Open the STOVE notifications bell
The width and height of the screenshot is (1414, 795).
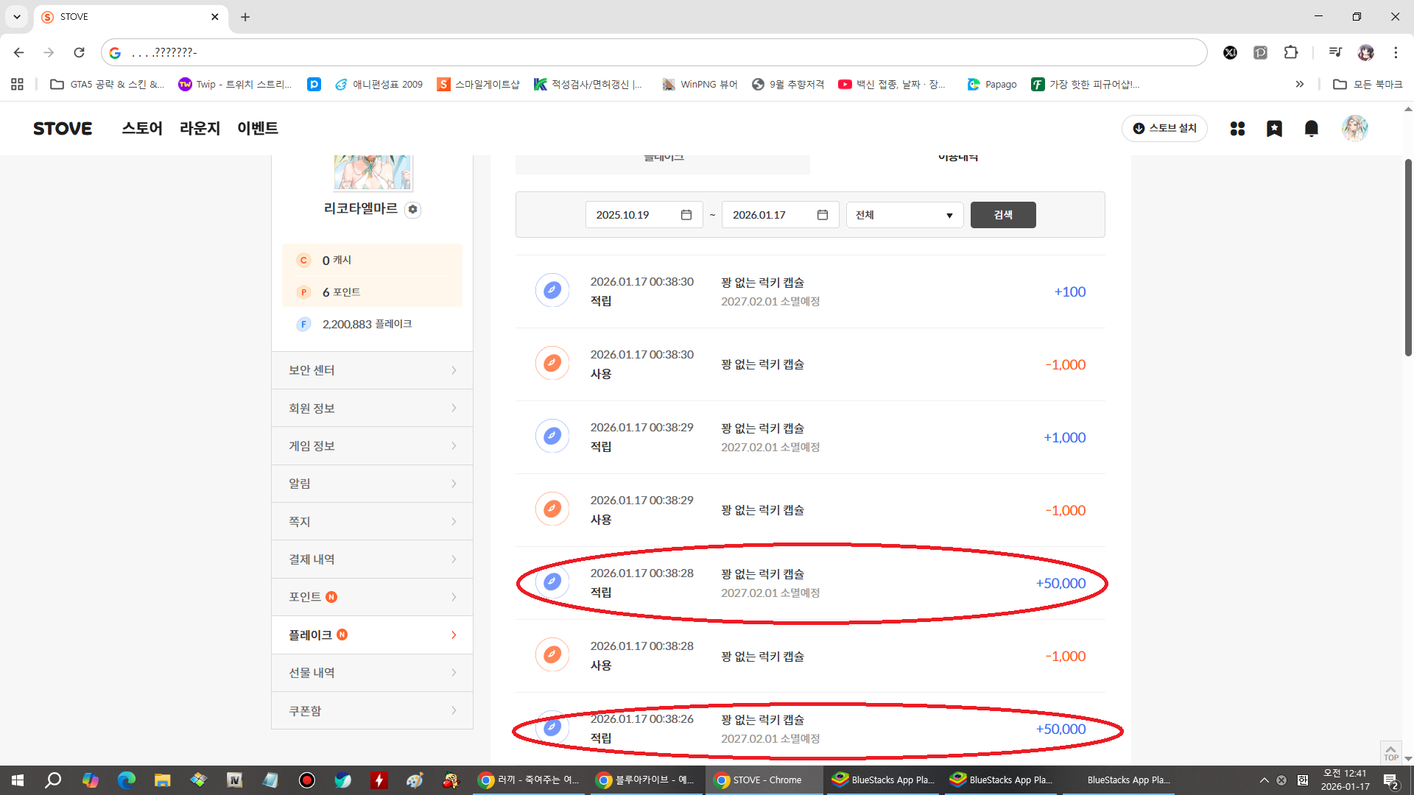point(1311,129)
